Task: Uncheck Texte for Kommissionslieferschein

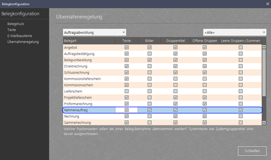Action: click(127, 79)
